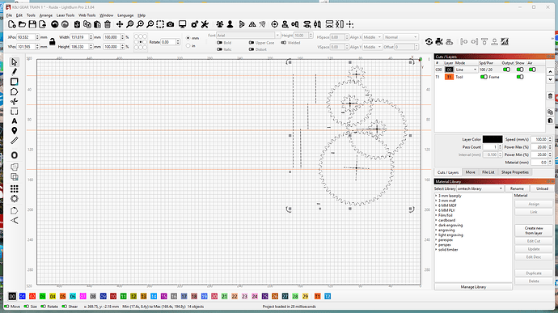
Task: Click the camera capture icon
Action: (171, 24)
